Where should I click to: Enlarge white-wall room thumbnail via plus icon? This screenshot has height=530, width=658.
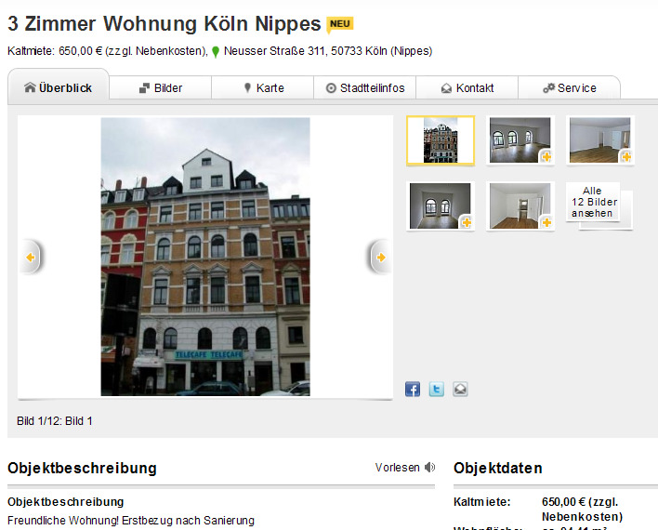pos(626,156)
